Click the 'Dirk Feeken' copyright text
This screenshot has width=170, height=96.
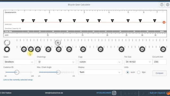(x=6, y=93)
